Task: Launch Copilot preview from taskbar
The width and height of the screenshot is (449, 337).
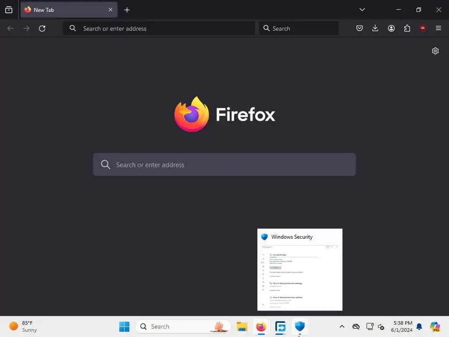Action: [435, 326]
